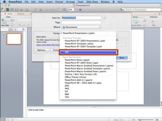Image resolution: width=162 pixels, height=121 pixels.
Task: Open the Slide Show menu
Action: coord(92,2)
